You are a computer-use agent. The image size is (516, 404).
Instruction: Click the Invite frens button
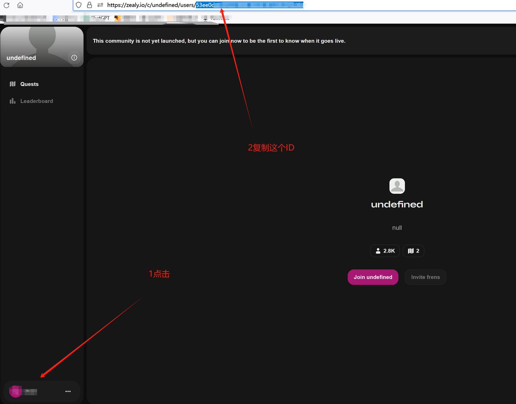[x=425, y=277]
